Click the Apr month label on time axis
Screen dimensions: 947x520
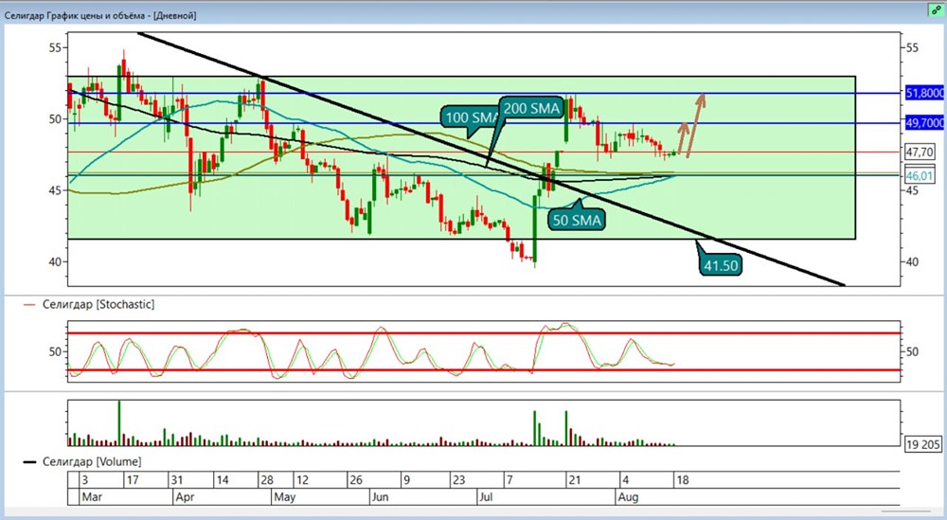click(x=185, y=497)
